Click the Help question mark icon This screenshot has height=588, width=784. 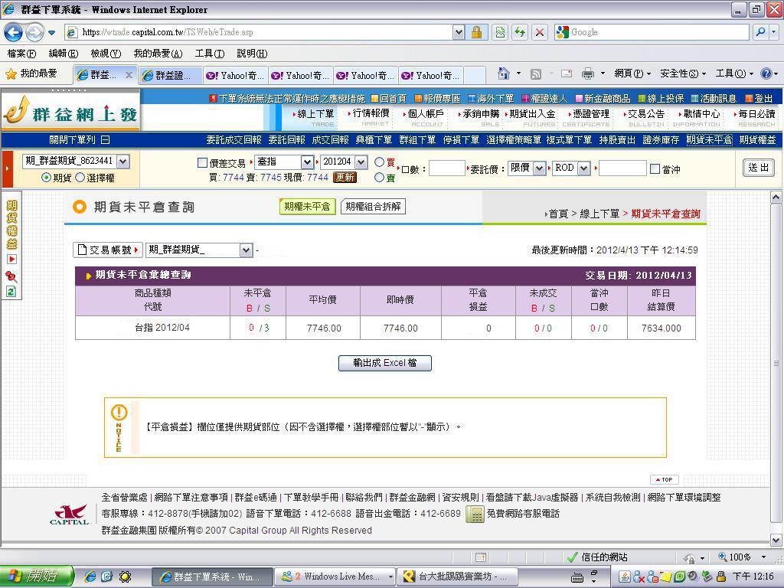coord(766,73)
